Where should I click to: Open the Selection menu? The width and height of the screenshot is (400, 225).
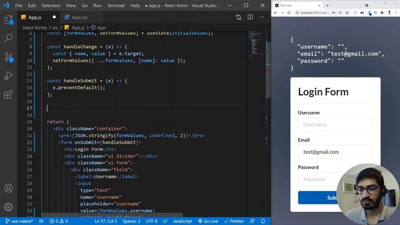tap(51, 6)
